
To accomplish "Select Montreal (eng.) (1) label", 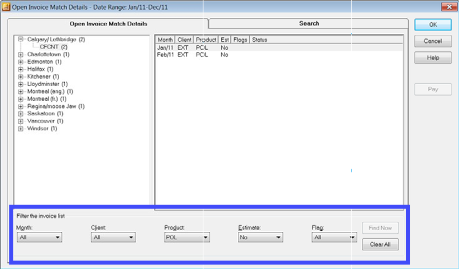I will (x=50, y=91).
